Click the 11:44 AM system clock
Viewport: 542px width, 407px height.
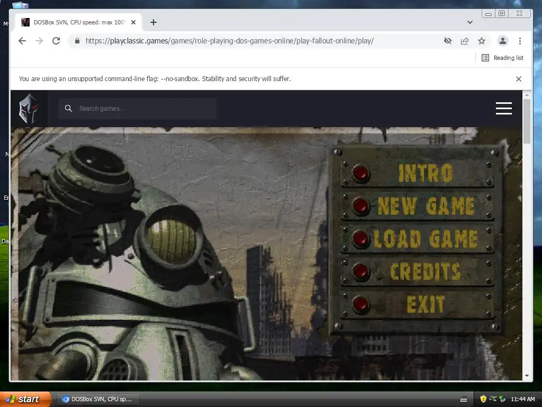(522, 399)
